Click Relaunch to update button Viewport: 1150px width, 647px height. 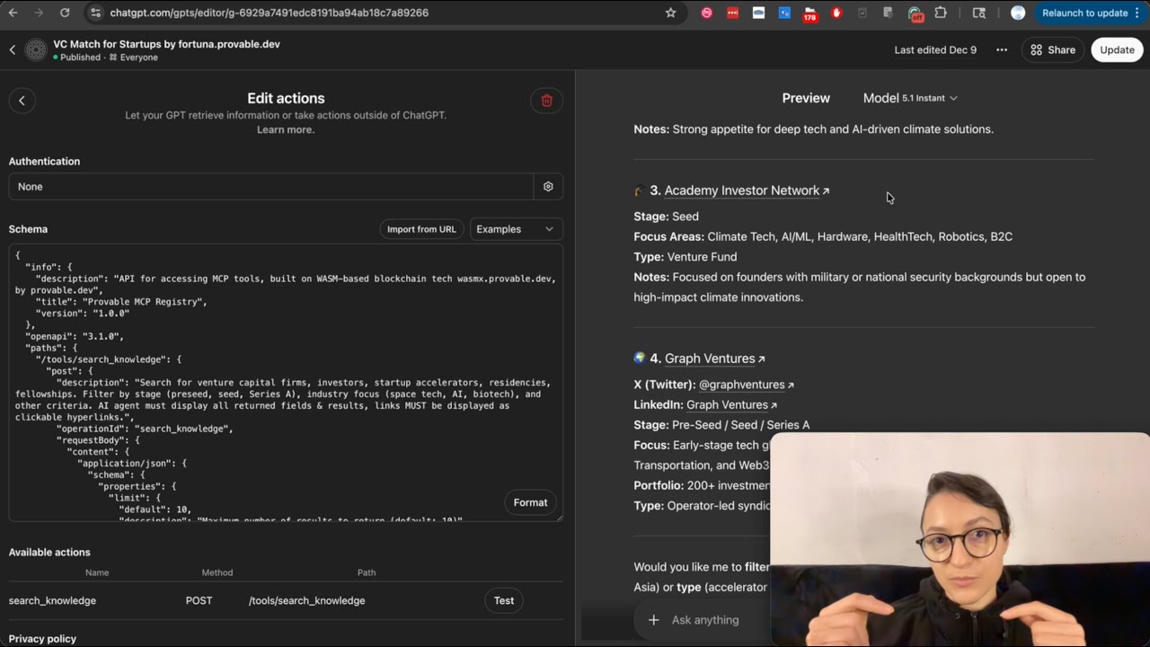1084,13
